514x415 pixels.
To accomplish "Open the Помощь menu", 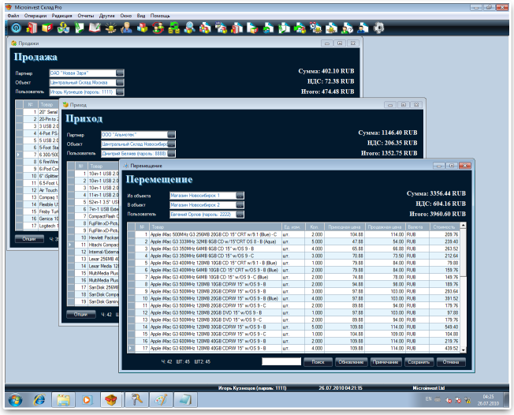I will pos(160,16).
